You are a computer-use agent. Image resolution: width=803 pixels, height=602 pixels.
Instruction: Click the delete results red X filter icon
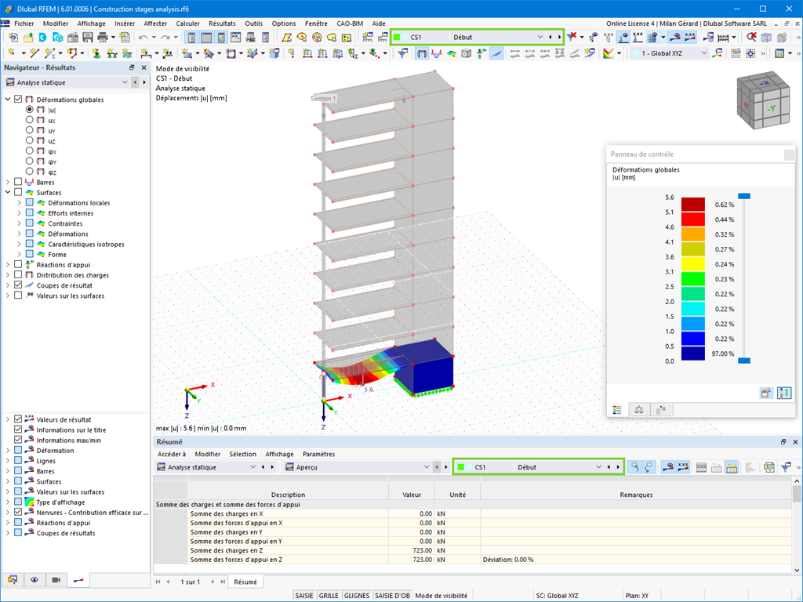(572, 37)
